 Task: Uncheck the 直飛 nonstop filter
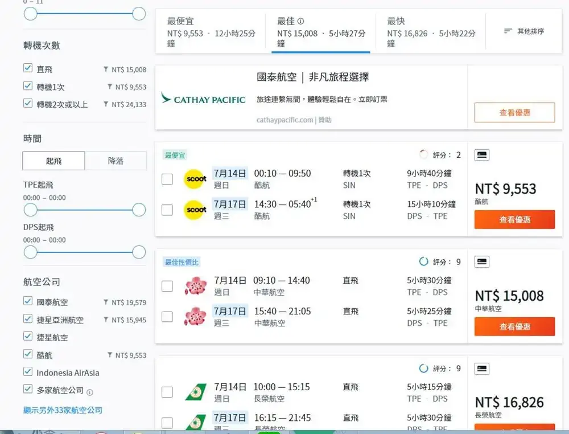coord(27,68)
